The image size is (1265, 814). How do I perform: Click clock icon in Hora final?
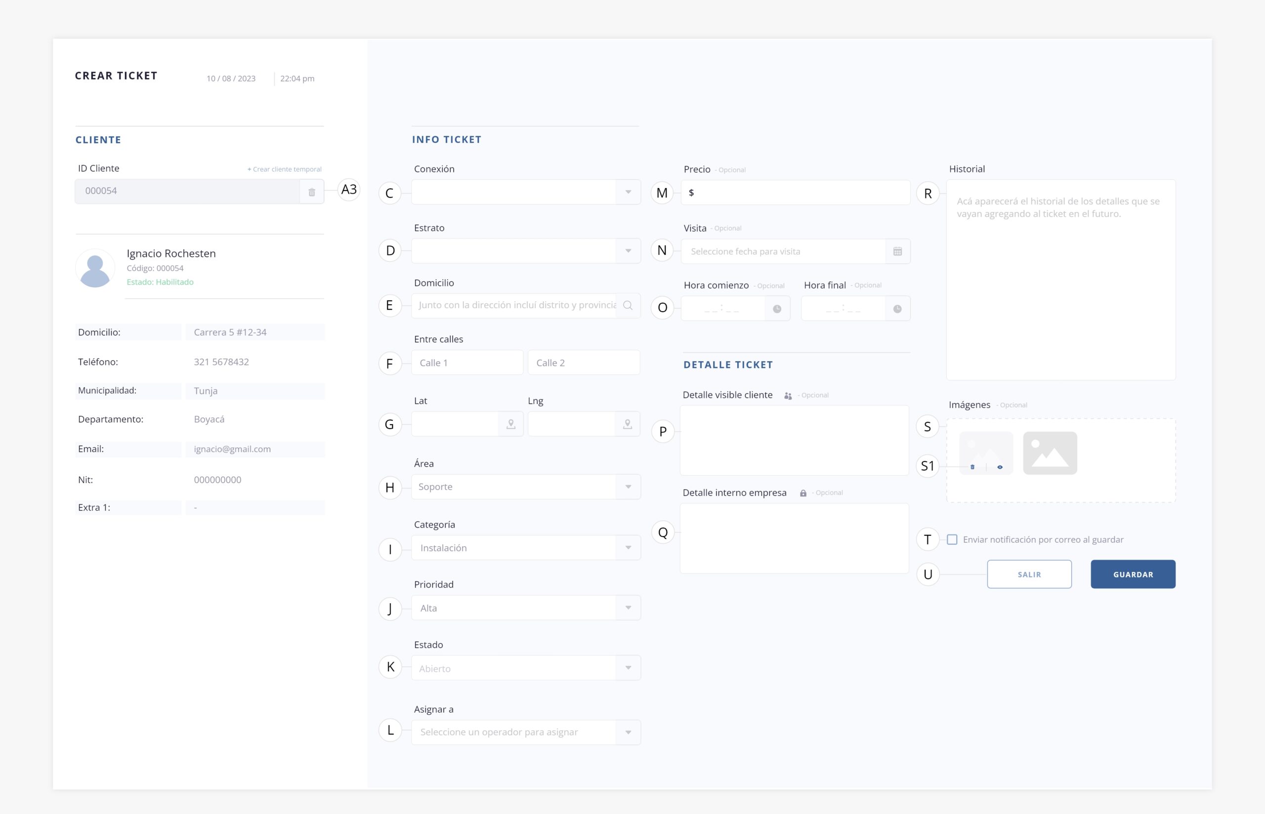tap(897, 309)
